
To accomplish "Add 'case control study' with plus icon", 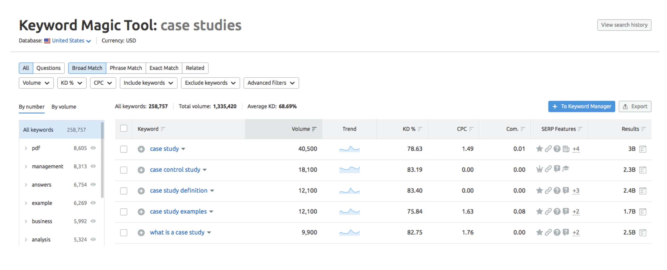I will point(141,170).
